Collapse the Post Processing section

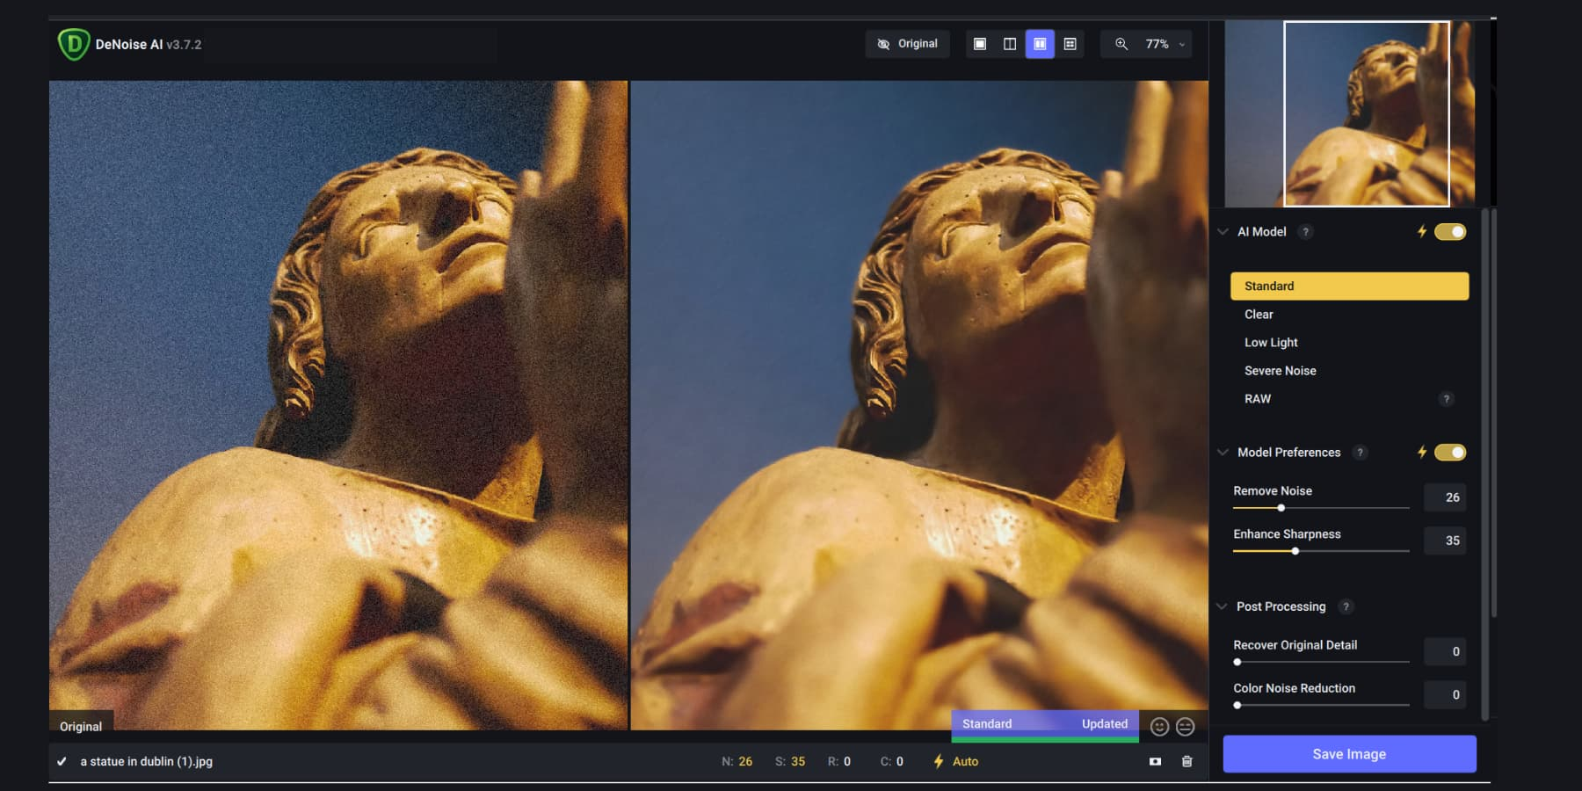1222,606
